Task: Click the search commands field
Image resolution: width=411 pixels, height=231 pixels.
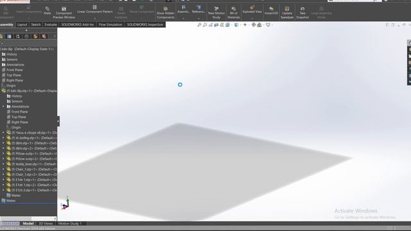Action: [x=354, y=1]
